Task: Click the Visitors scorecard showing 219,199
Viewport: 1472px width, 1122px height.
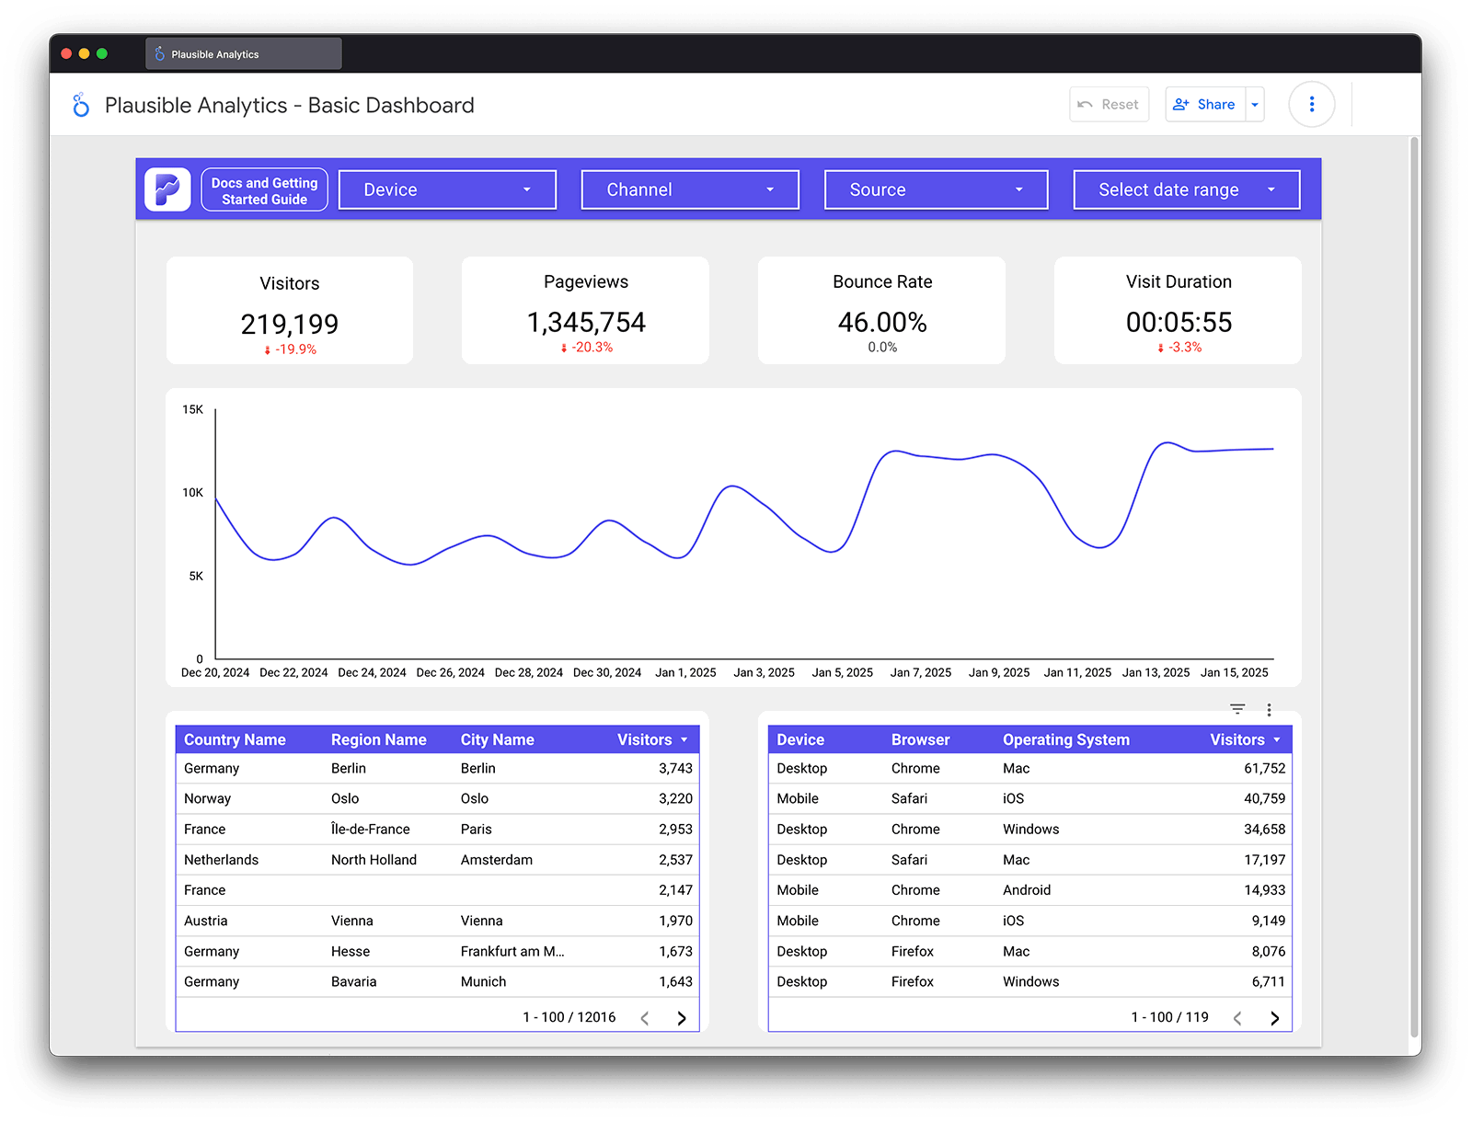Action: click(x=289, y=310)
